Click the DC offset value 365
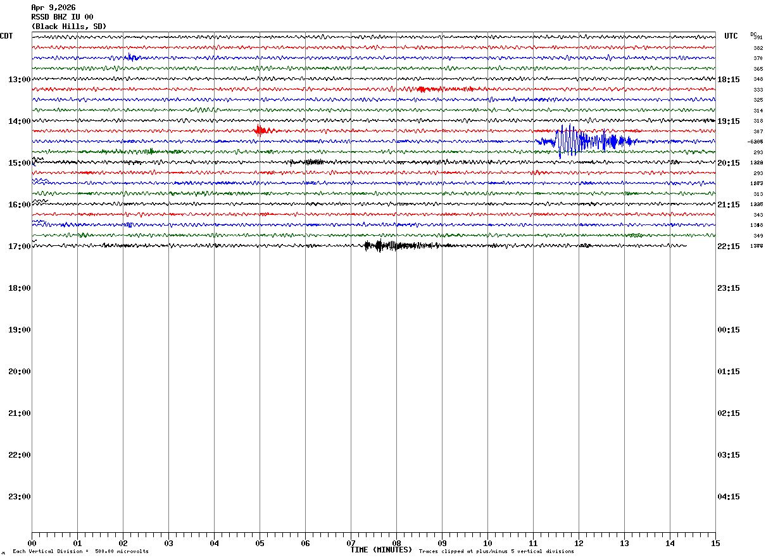 click(758, 69)
